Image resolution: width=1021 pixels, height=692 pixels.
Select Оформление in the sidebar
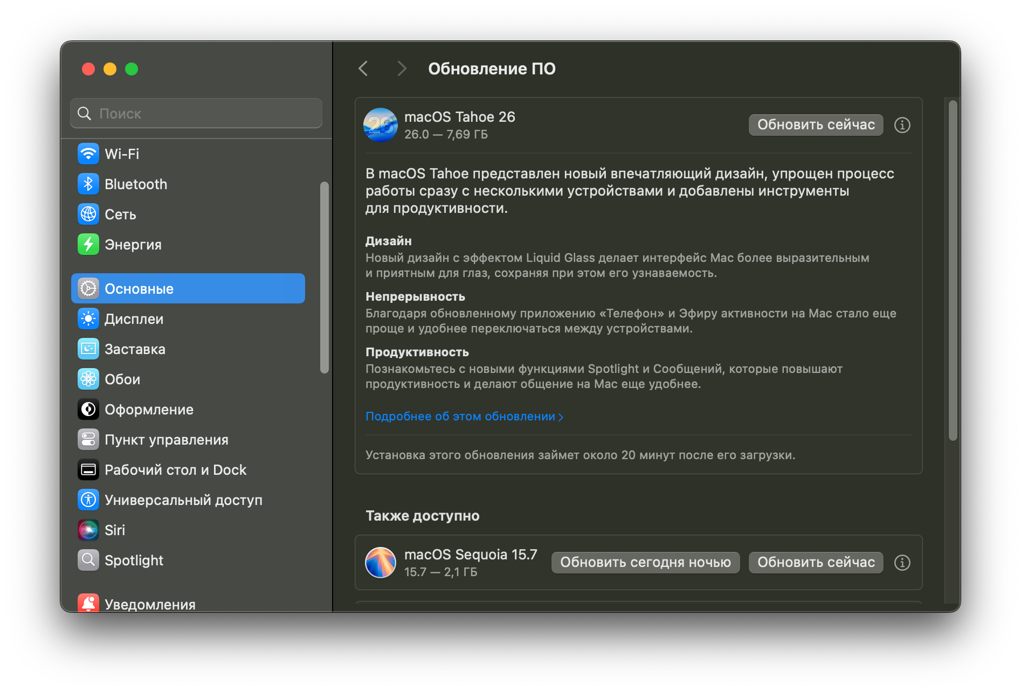[188, 410]
